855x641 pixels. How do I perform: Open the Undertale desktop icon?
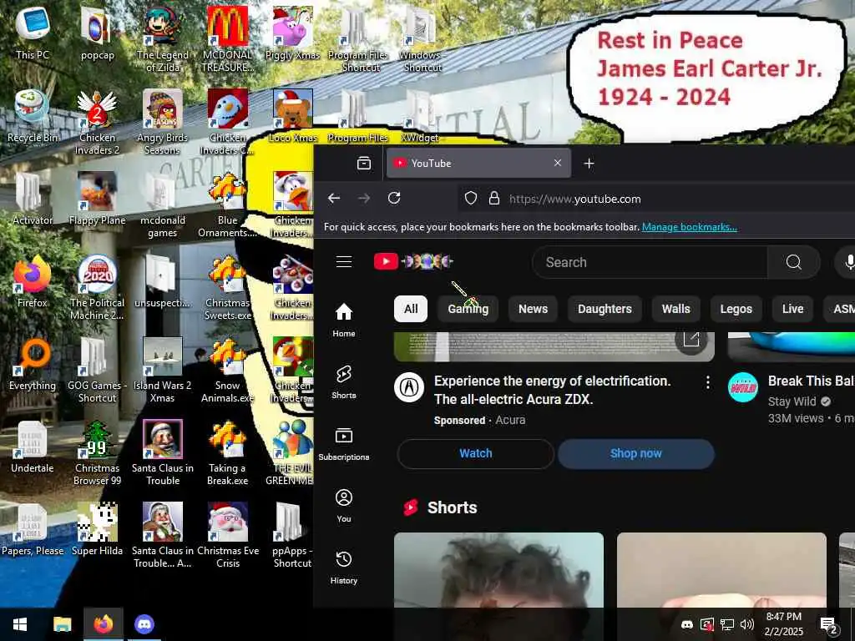point(33,447)
